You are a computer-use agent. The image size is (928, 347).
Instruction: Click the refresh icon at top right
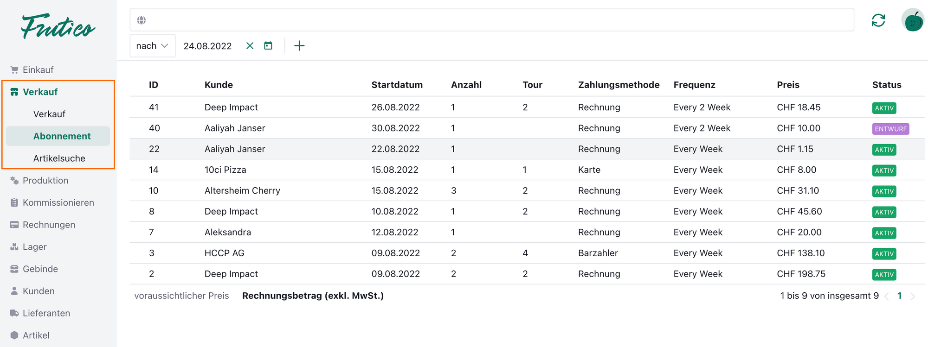(x=878, y=20)
